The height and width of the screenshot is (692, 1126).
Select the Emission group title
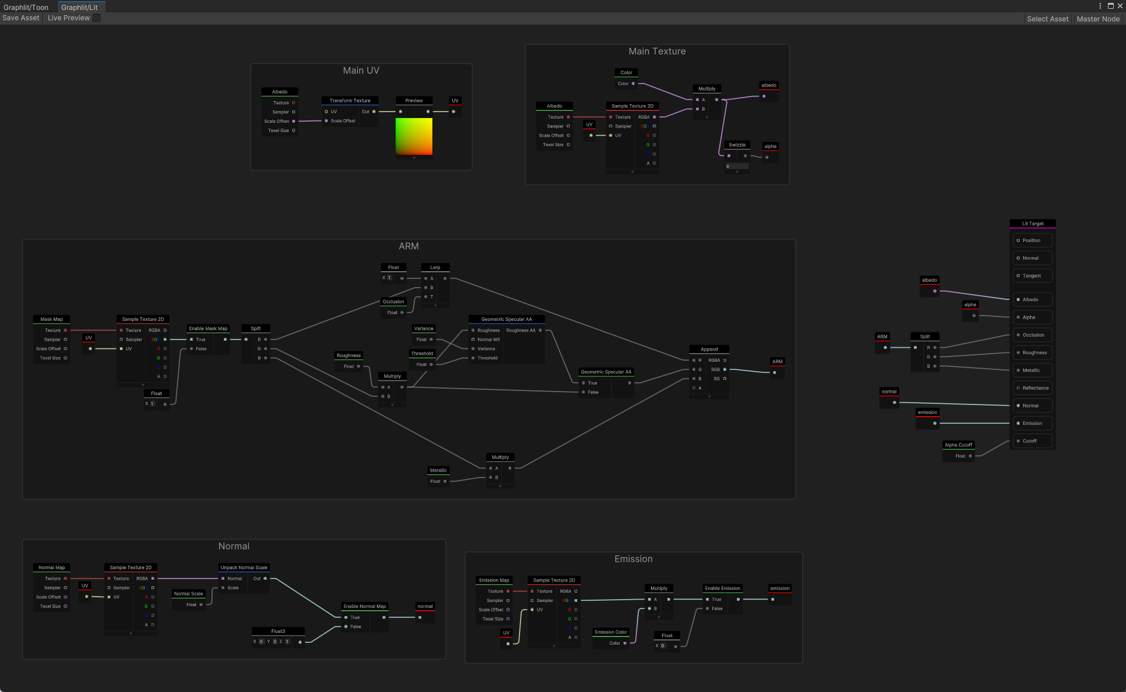coord(633,559)
